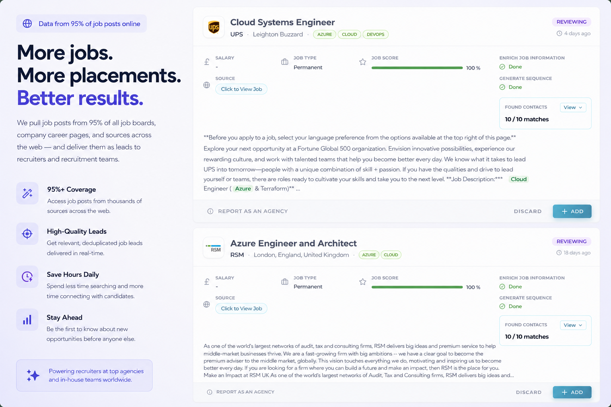Click the star job score icon in RSM job

pos(363,282)
